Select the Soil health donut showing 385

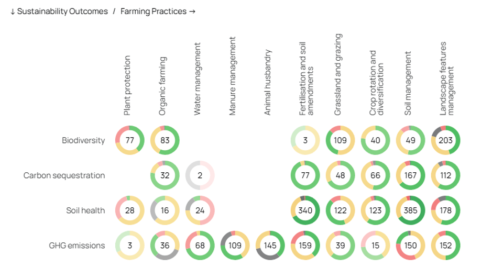coord(410,210)
